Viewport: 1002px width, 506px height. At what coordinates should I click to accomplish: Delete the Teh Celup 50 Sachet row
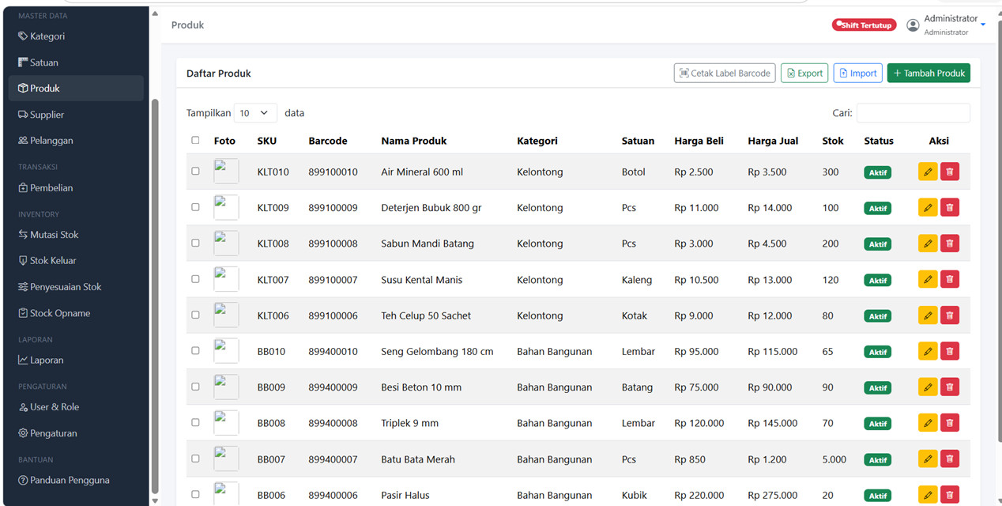950,315
